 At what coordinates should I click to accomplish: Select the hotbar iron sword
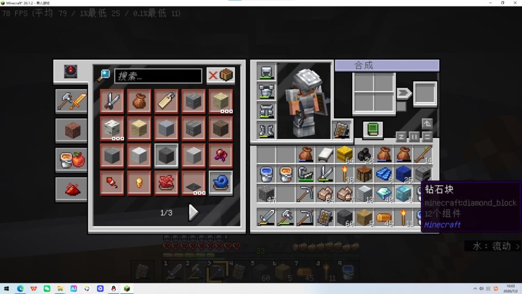pyautogui.click(x=266, y=218)
